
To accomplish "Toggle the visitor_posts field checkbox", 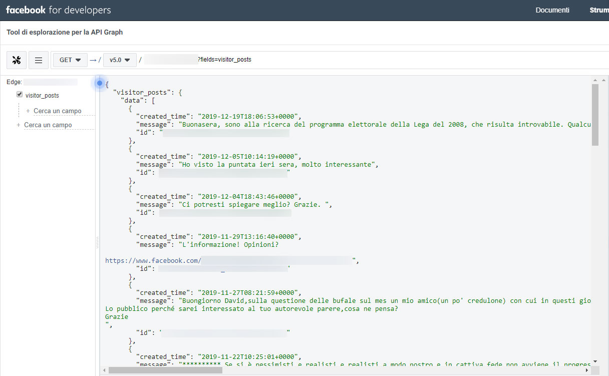I will (x=20, y=94).
